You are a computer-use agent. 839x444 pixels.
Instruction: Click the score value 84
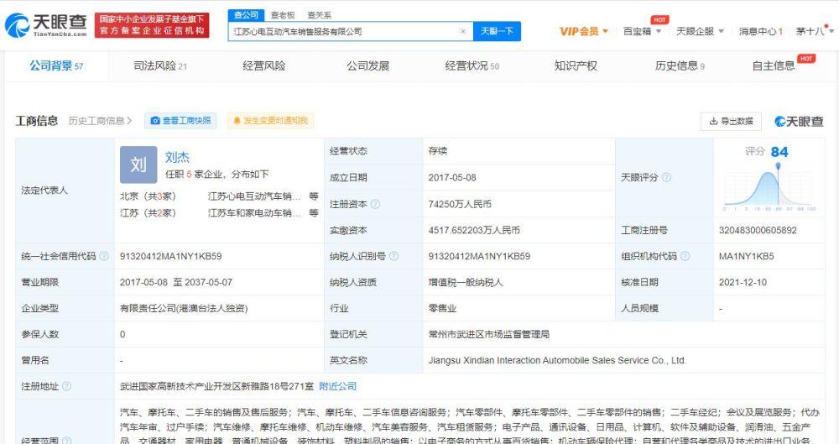click(779, 152)
